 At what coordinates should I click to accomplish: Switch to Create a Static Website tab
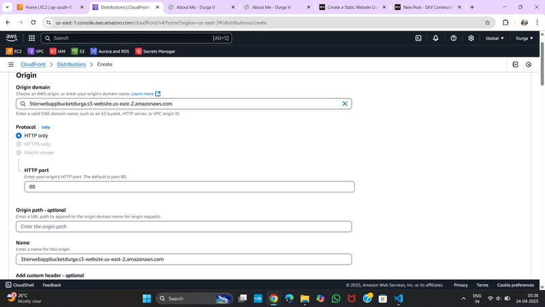352,7
